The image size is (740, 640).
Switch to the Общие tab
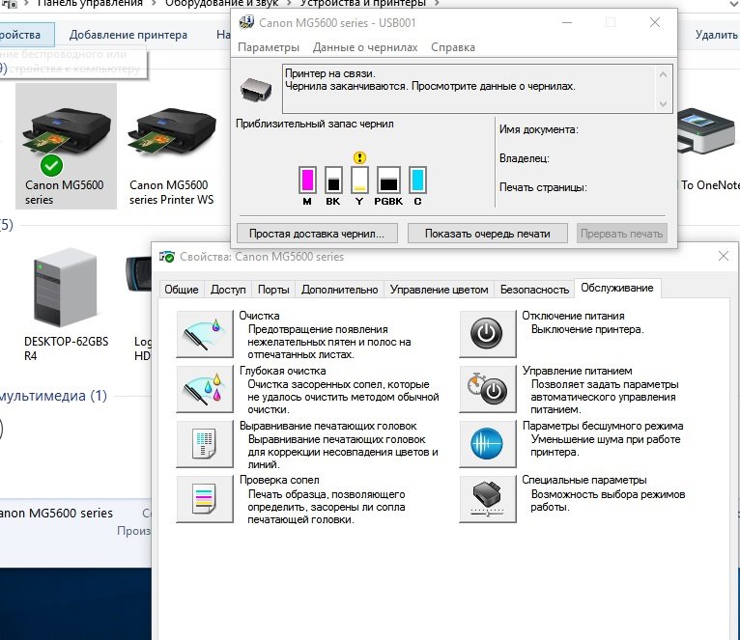[182, 290]
